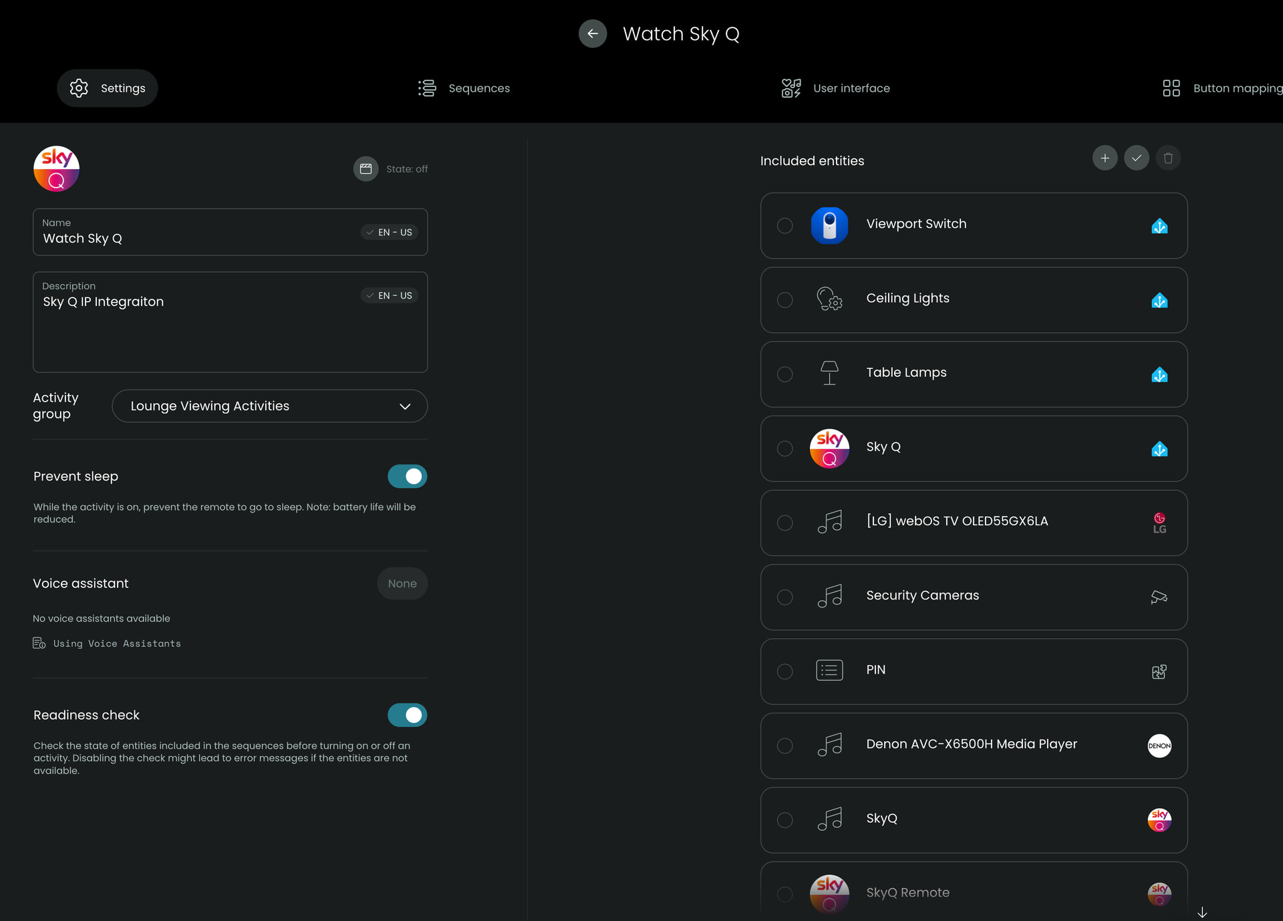This screenshot has height=921, width=1283.
Task: Click the checkmark icon above included entities
Action: pos(1136,158)
